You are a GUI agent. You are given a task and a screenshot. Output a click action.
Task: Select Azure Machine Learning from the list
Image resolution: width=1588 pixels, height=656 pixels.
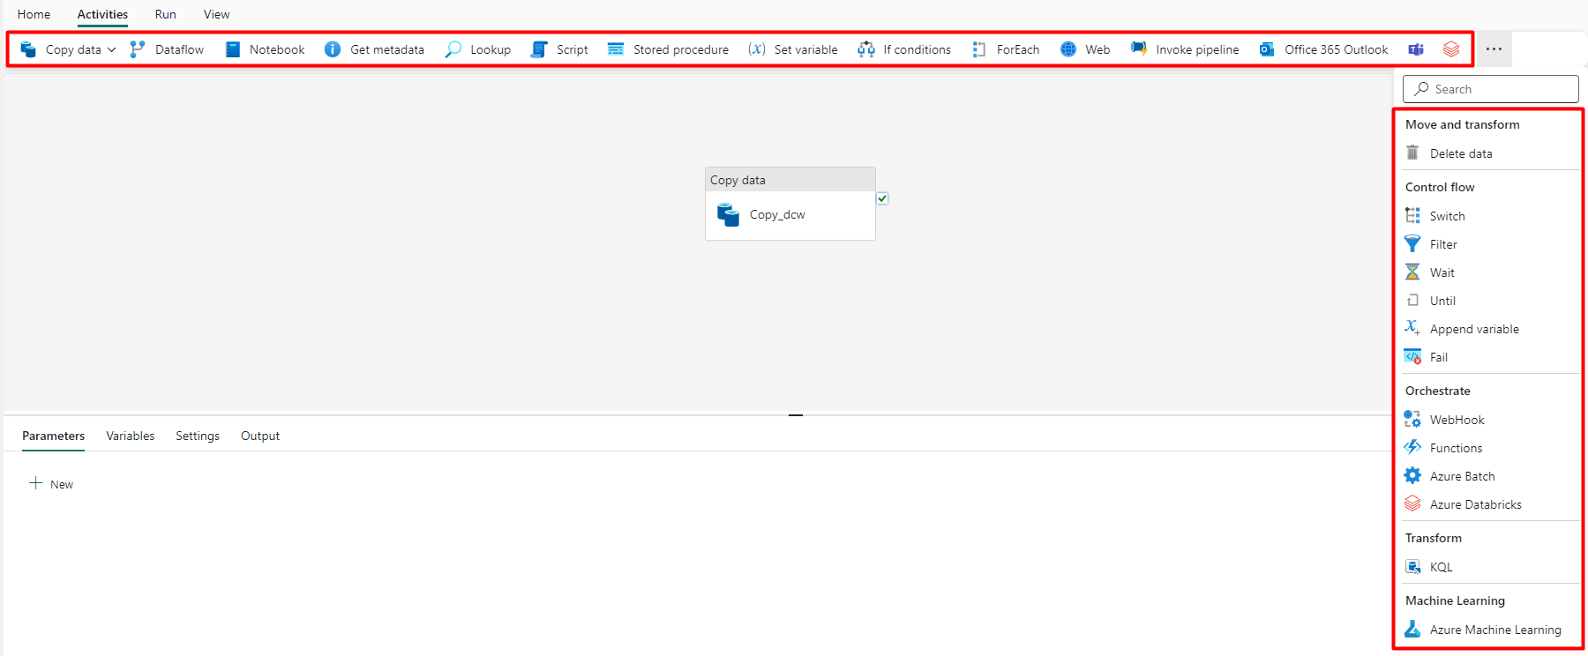(x=1494, y=630)
